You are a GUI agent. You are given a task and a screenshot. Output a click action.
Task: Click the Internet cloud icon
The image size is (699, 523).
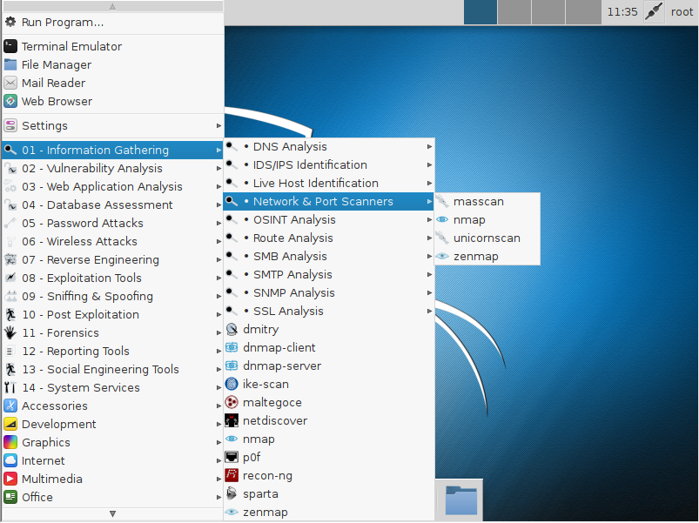(x=10, y=460)
